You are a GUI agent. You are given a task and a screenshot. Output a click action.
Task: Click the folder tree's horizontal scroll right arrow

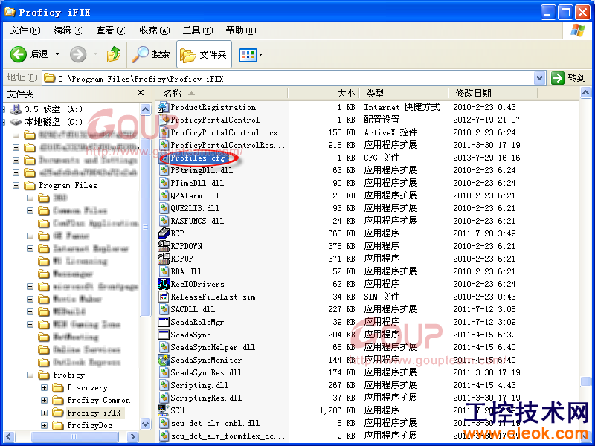[132, 436]
